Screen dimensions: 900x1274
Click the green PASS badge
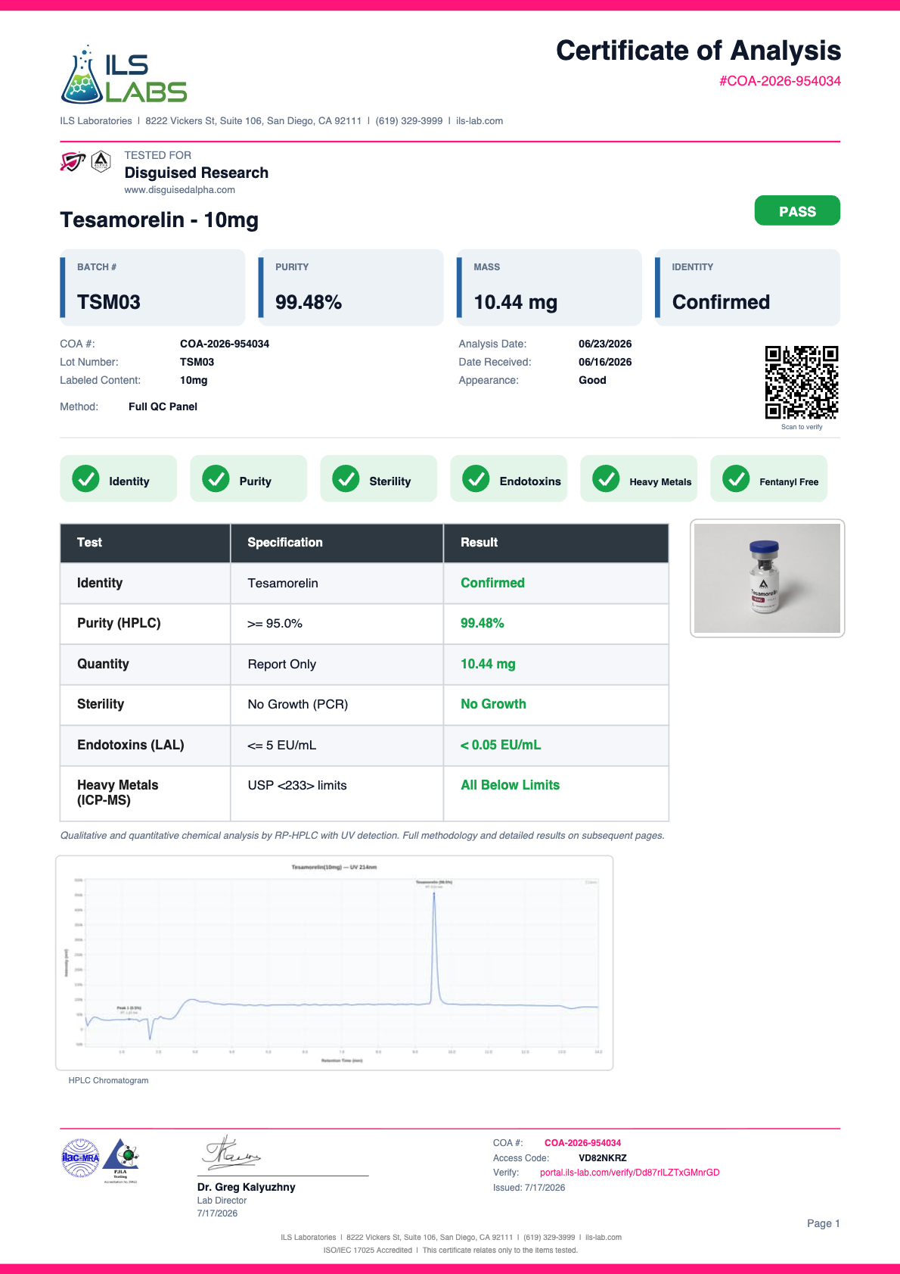pyautogui.click(x=797, y=210)
